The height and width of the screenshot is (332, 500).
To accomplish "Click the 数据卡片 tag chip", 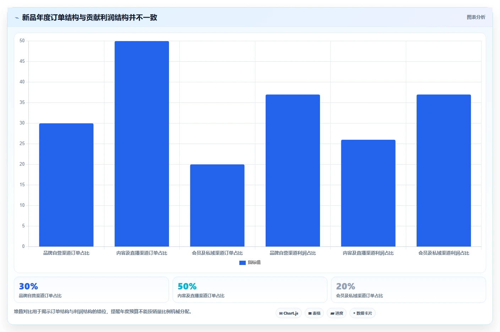I will pos(363,313).
